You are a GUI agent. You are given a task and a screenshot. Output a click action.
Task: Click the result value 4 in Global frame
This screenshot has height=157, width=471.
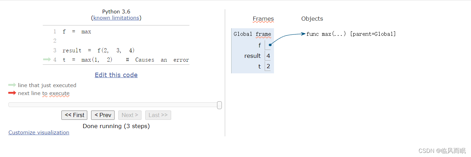[x=268, y=56]
